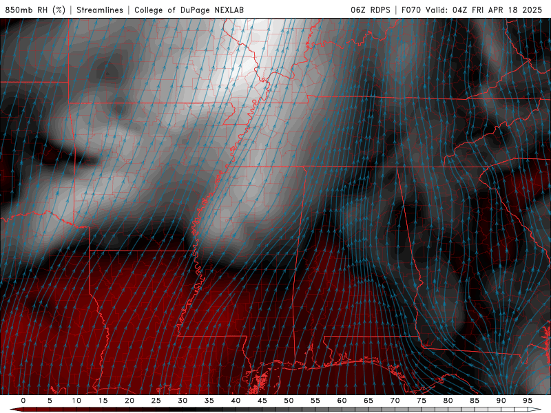The image size is (551, 413).
Task: Click the '85' colorbar label
Action: point(475,401)
